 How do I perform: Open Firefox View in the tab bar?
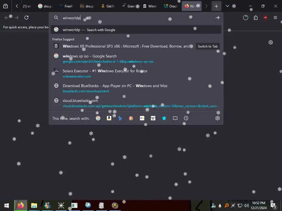(x=6, y=6)
